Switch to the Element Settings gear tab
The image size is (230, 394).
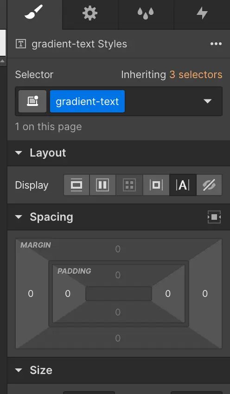coord(90,13)
